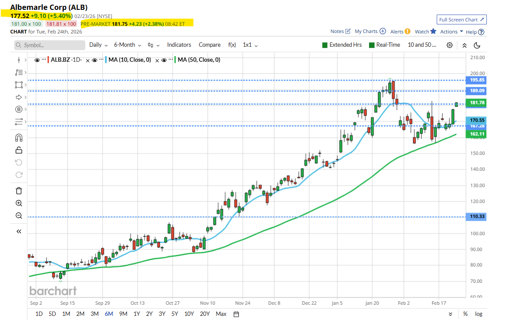Screen dimensions: 507x330
Task: Delete drawings with the trash icon
Action: tap(18, 190)
